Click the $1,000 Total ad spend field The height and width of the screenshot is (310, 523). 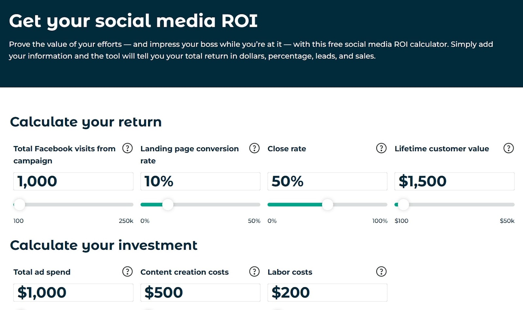coord(73,293)
